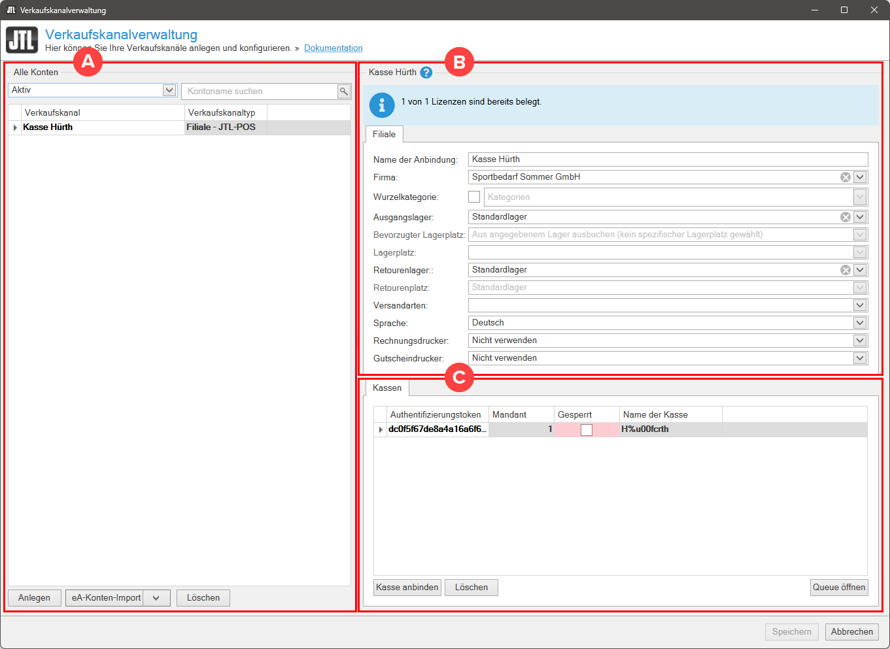This screenshot has height=649, width=890.
Task: Clear the Retourenlager selection using the X icon
Action: click(846, 270)
